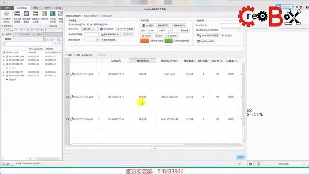This screenshot has height=174, width=309.
Task: Click the open folder icon in quick access toolbar
Action: [8, 30]
